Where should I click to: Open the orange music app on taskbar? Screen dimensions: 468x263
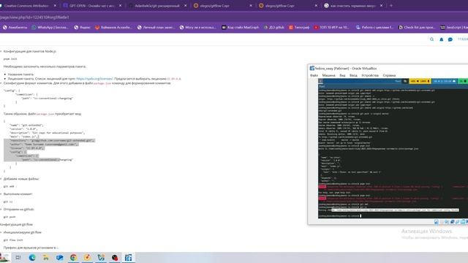[x=87, y=258]
